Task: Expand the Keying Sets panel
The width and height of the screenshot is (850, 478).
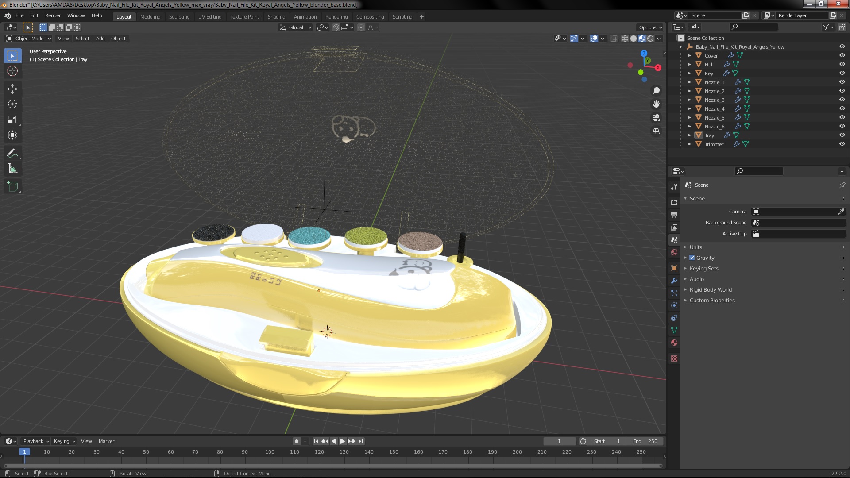Action: 703,268
